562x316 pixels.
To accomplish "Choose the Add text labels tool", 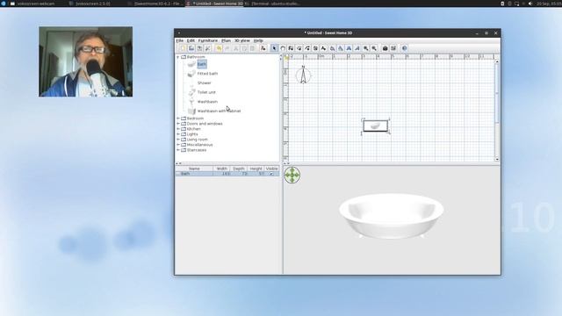I will (x=324, y=48).
